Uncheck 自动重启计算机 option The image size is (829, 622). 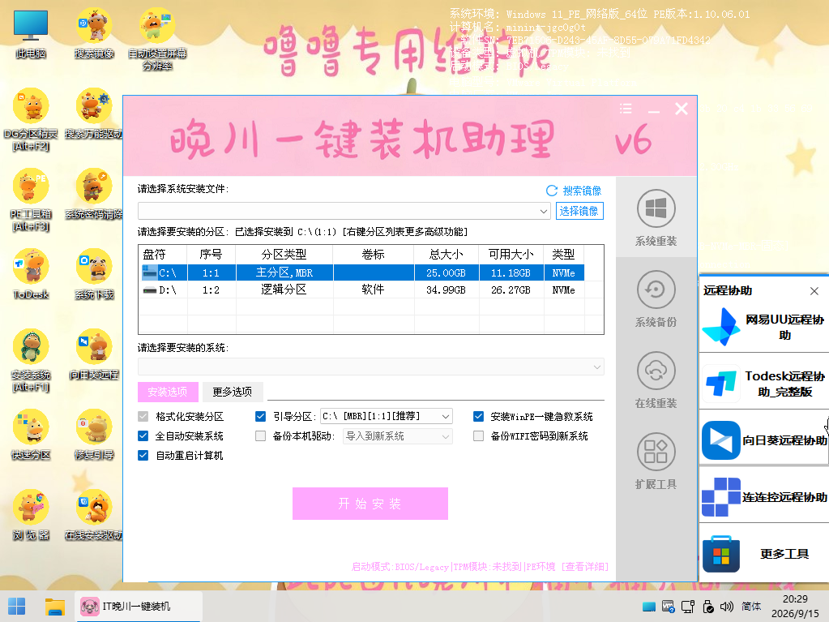143,456
